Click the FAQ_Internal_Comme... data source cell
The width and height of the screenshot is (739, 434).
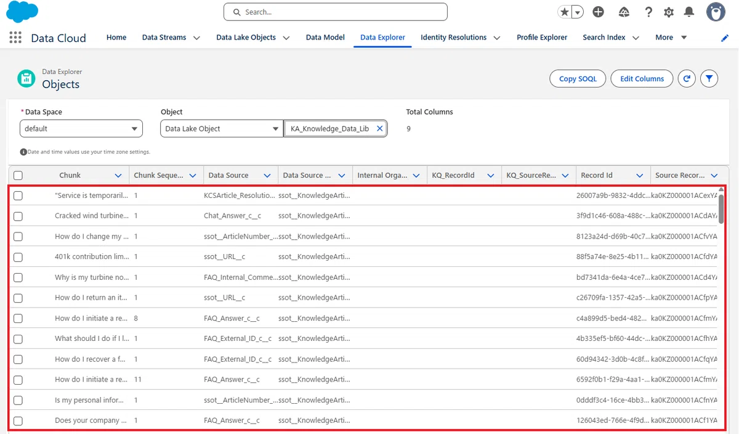point(240,277)
